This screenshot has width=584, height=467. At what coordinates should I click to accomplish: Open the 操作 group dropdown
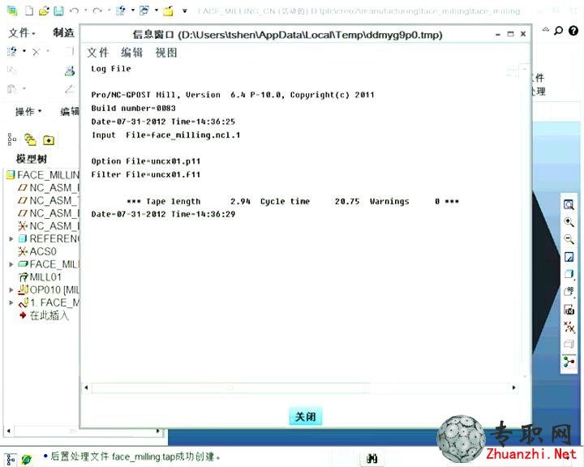[28, 111]
